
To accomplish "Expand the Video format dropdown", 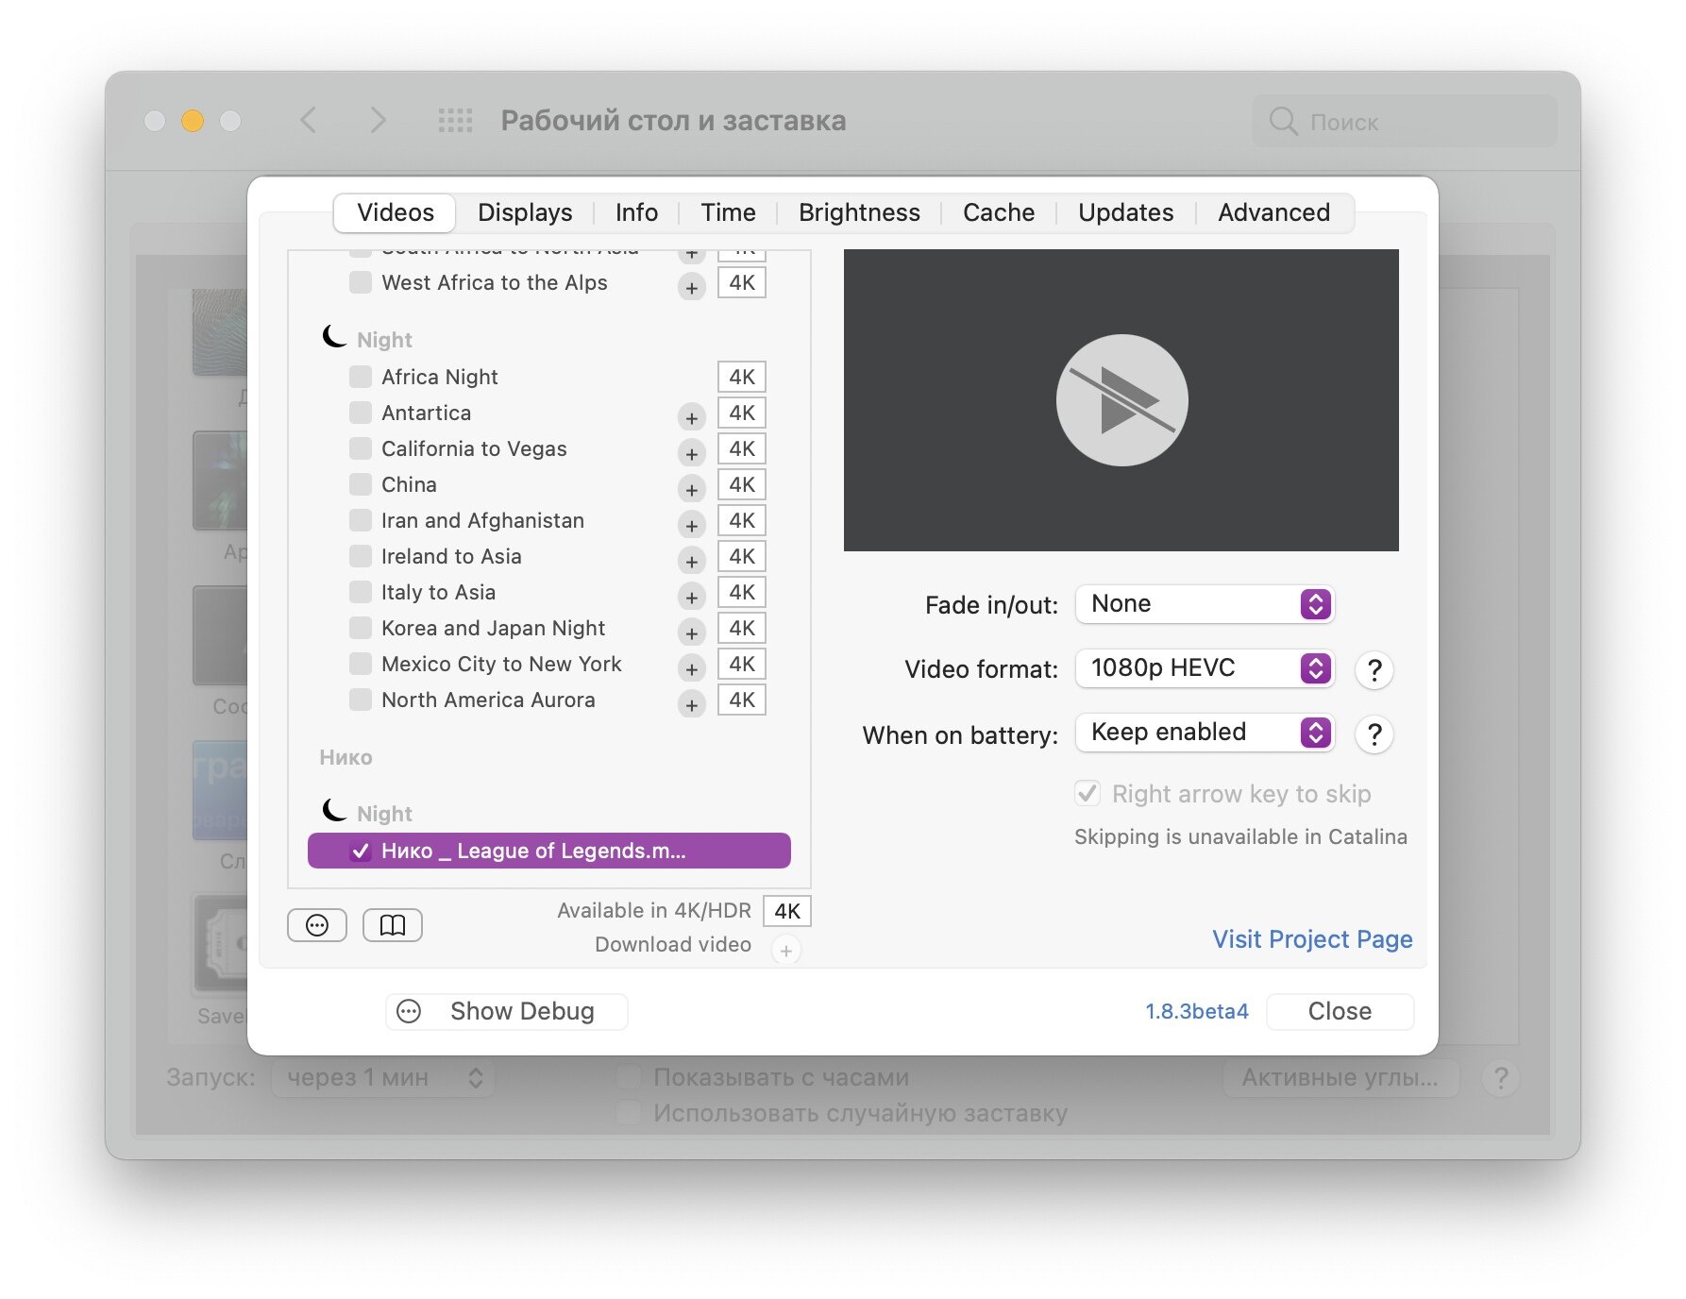I will coord(1204,668).
